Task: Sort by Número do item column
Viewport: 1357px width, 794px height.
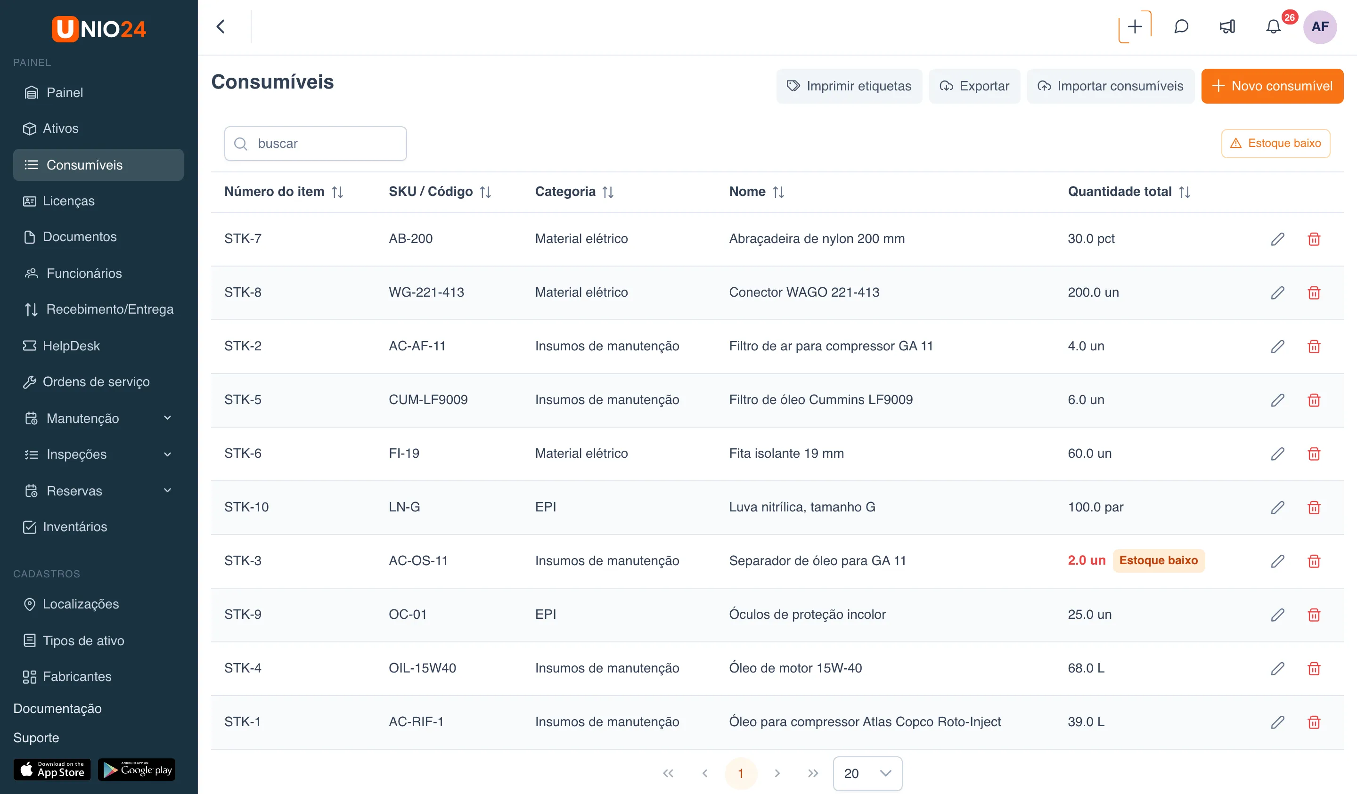Action: [x=337, y=192]
